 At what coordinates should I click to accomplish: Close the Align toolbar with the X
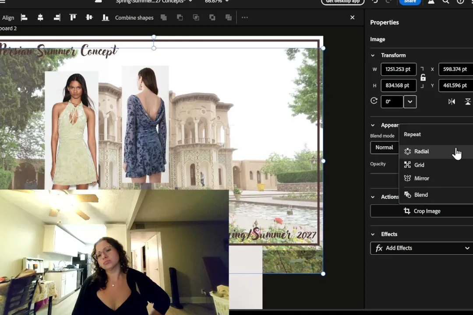click(x=352, y=17)
